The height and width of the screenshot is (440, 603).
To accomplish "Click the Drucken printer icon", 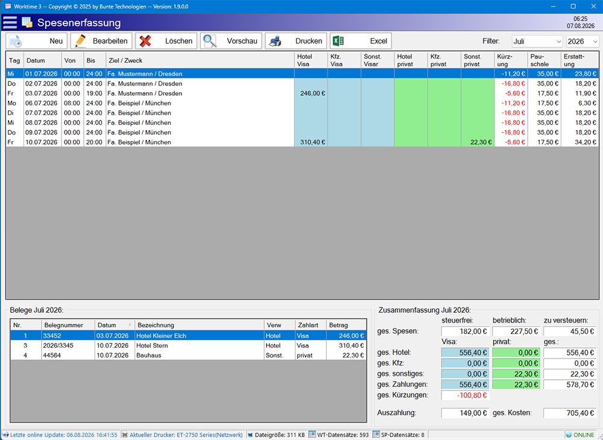I will (x=275, y=41).
